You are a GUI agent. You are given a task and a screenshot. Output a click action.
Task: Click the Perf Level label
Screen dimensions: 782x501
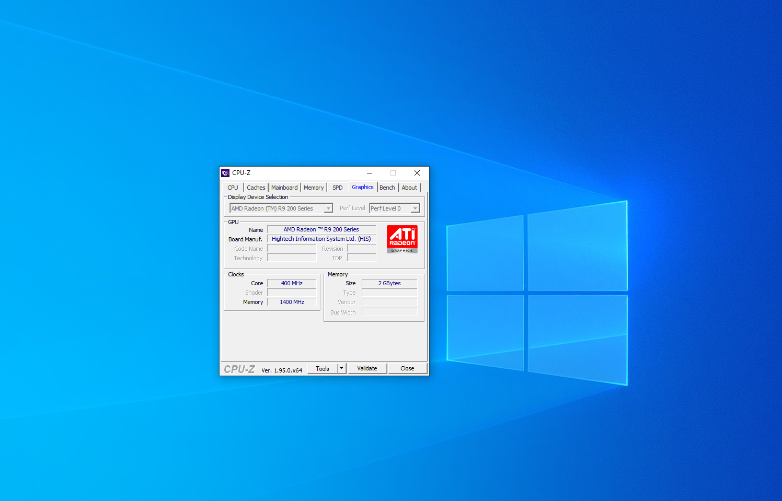coord(352,208)
